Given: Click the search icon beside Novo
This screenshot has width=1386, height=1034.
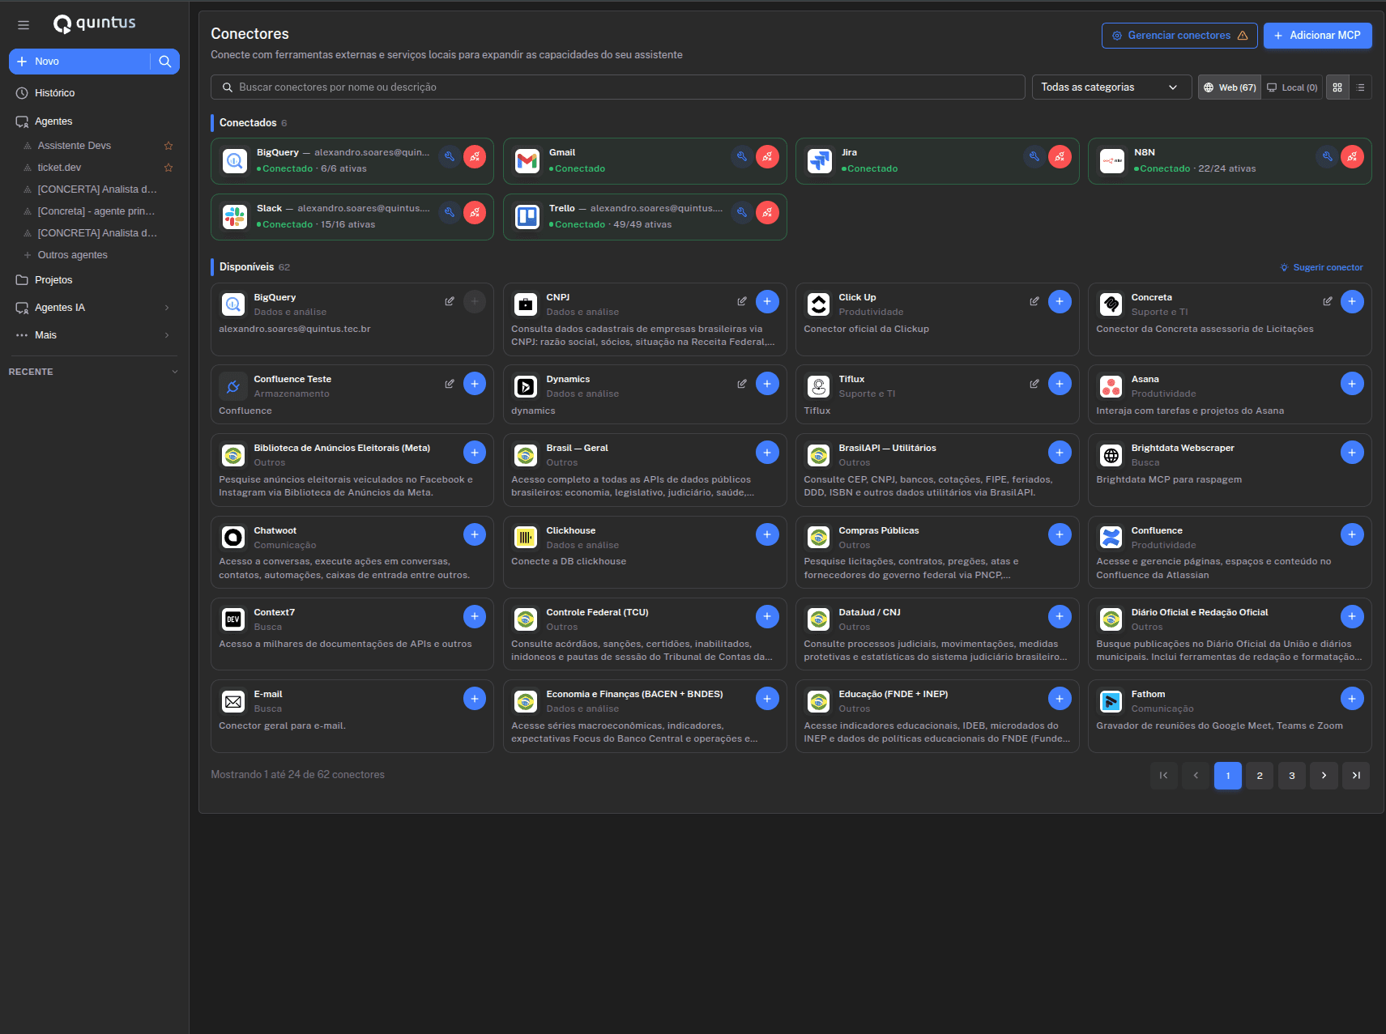Looking at the screenshot, I should tap(165, 62).
